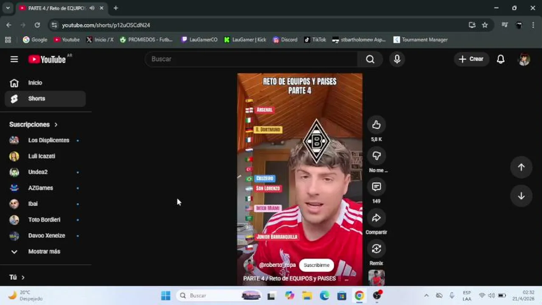
Task: Open the Inicio / X bookmark
Action: pos(100,39)
